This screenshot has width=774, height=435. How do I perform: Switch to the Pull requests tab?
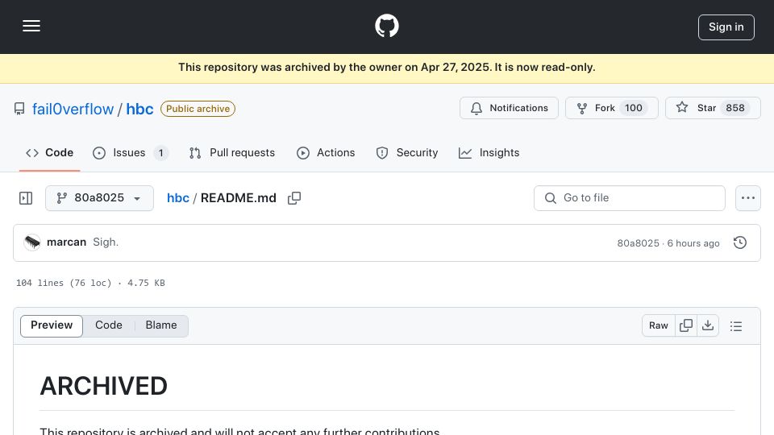click(231, 153)
